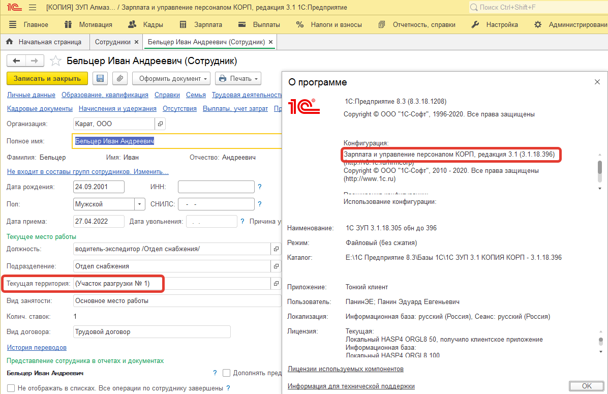This screenshot has height=394, width=608.
Task: Show help for ИНН question mark
Action: [x=260, y=187]
